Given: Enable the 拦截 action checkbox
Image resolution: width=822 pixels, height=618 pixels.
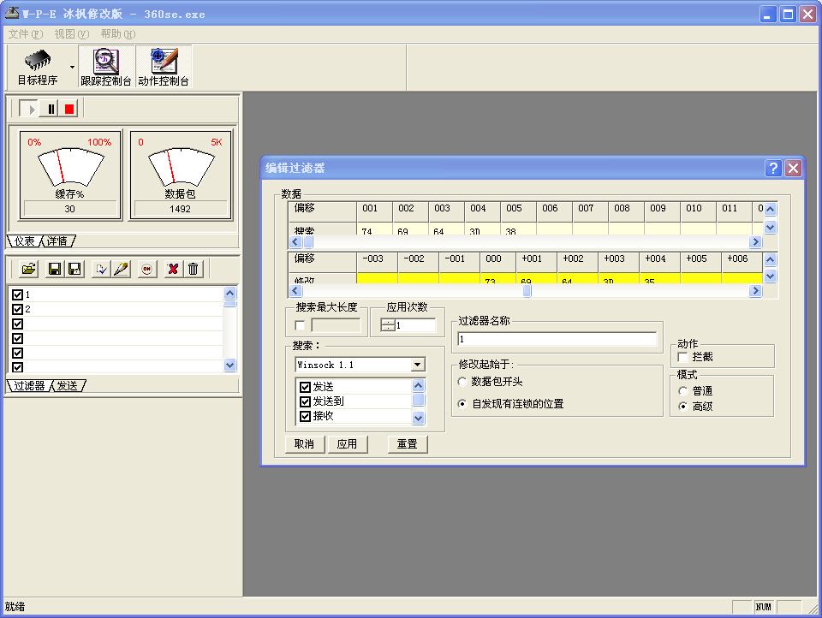Looking at the screenshot, I should pyautogui.click(x=682, y=357).
